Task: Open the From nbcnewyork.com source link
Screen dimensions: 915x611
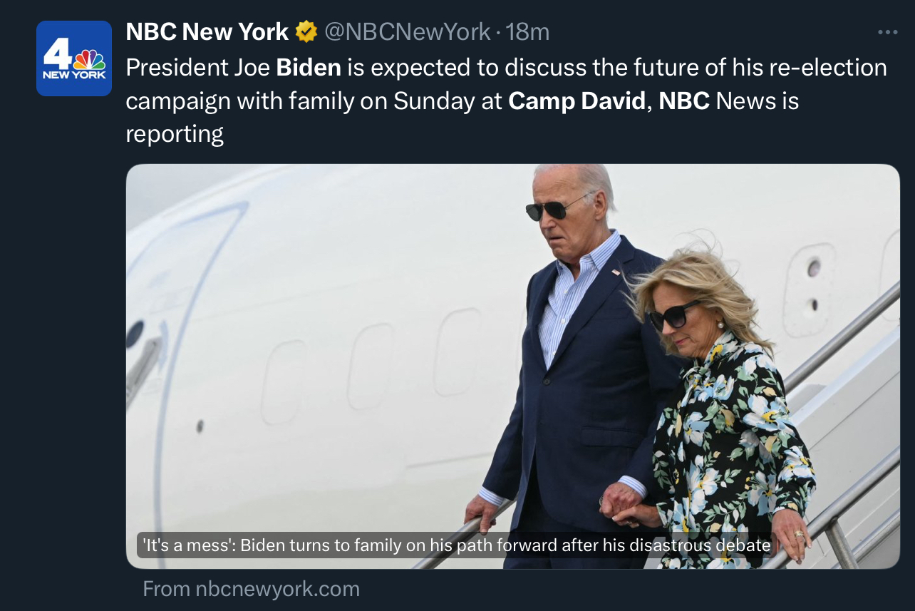Action: pyautogui.click(x=251, y=589)
